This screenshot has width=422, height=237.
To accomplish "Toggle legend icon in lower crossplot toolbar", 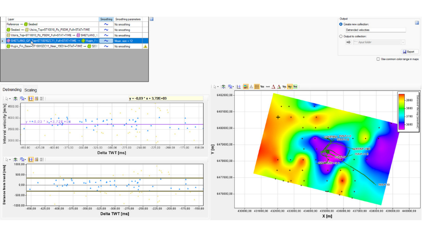I will tap(36, 160).
